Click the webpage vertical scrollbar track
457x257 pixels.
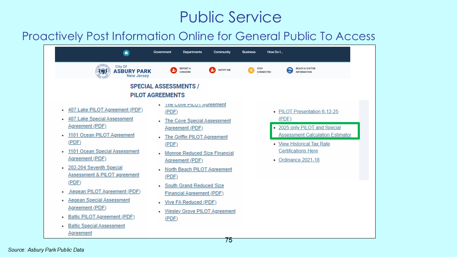(364, 140)
